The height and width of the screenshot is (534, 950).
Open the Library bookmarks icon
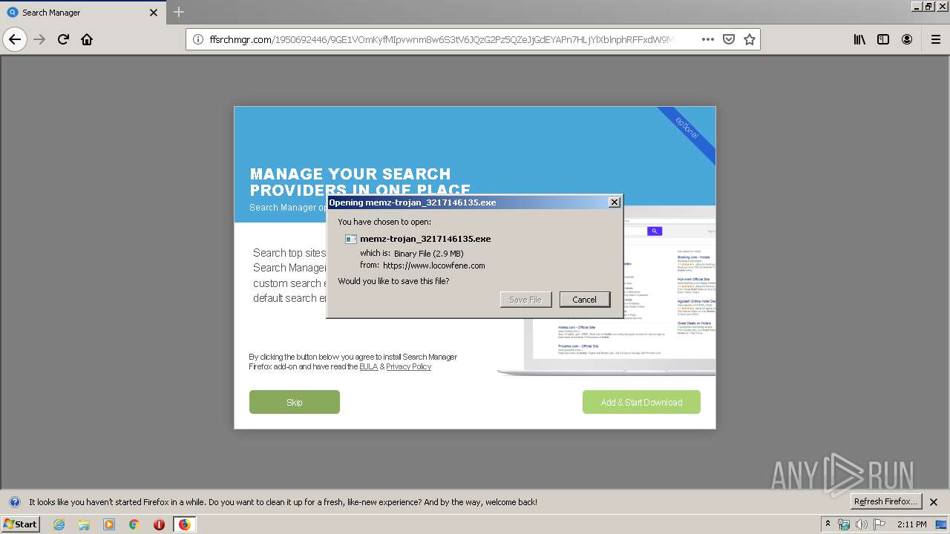(859, 39)
